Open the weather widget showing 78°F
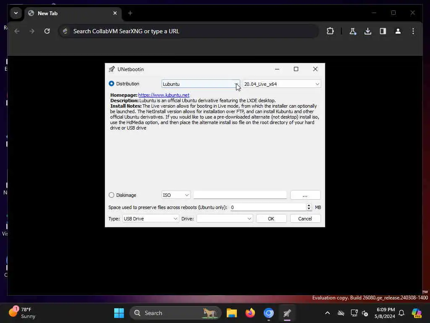430x323 pixels. click(x=22, y=312)
